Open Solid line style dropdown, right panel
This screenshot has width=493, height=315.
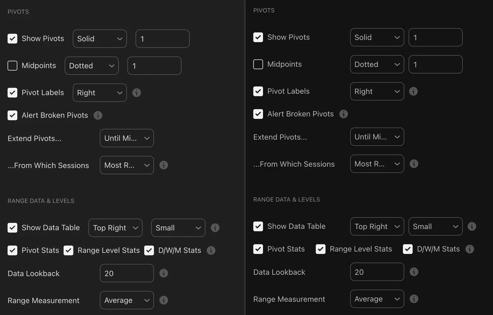(377, 37)
